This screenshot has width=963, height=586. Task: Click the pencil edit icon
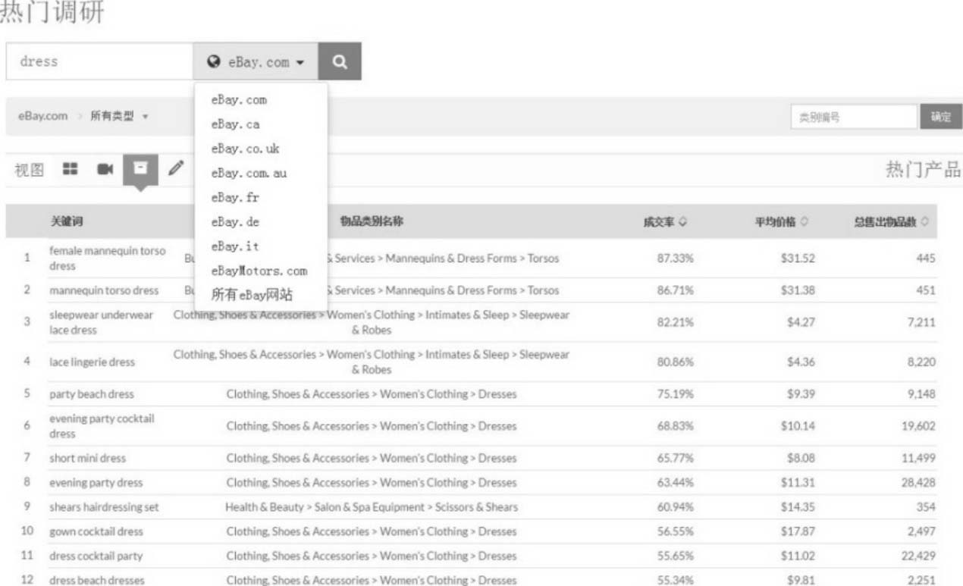(176, 168)
